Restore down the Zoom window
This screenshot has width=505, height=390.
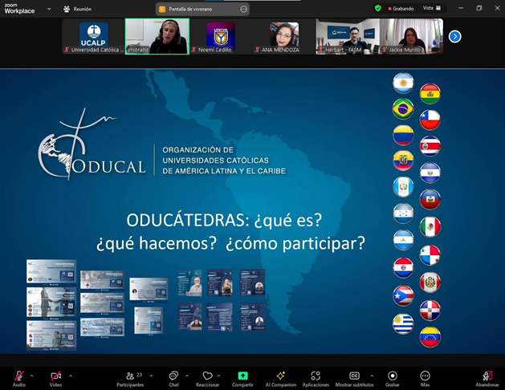(x=479, y=8)
